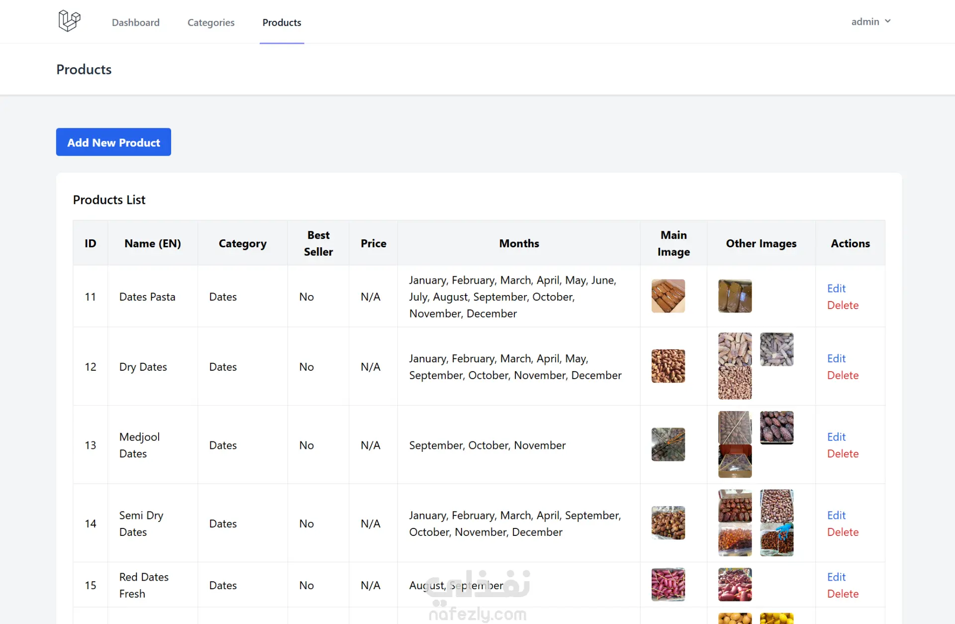955x624 pixels.
Task: Edit the Dates Pasta product
Action: coord(836,288)
